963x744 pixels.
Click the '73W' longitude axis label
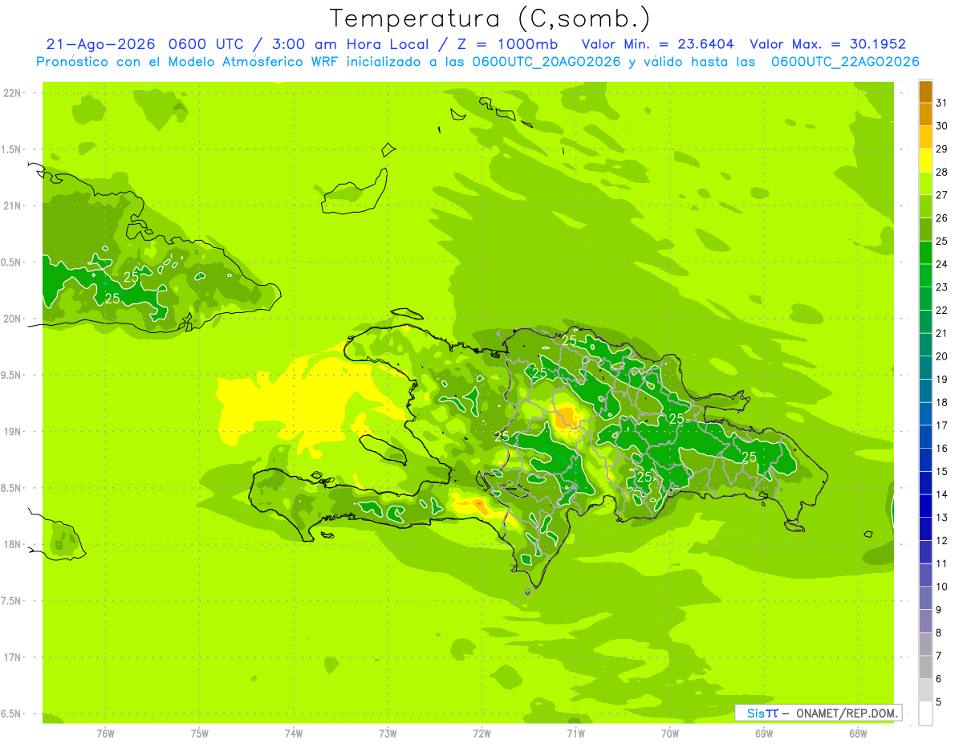(388, 734)
